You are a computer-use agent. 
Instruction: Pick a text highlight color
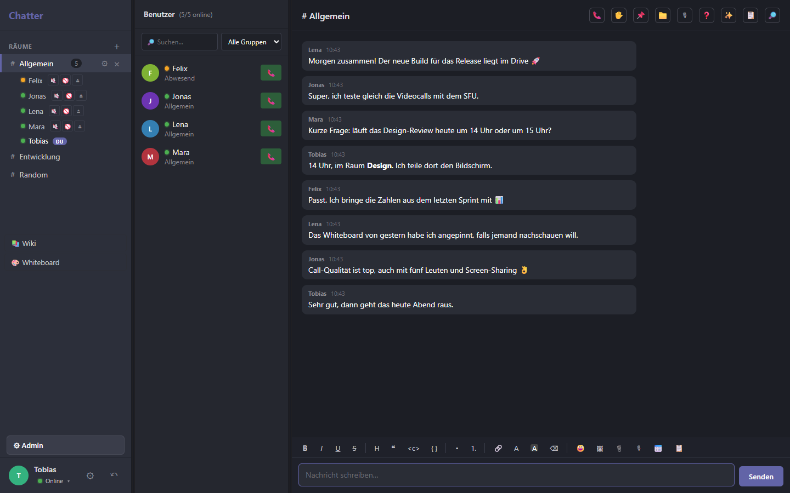coord(534,448)
